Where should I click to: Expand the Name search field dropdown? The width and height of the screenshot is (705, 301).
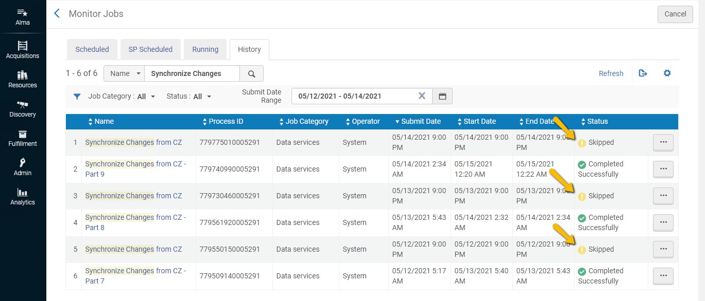(x=124, y=73)
